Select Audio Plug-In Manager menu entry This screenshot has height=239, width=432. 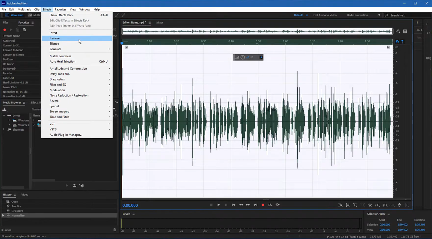[66, 135]
